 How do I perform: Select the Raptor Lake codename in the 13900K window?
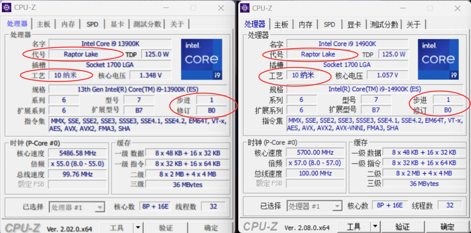pos(81,54)
